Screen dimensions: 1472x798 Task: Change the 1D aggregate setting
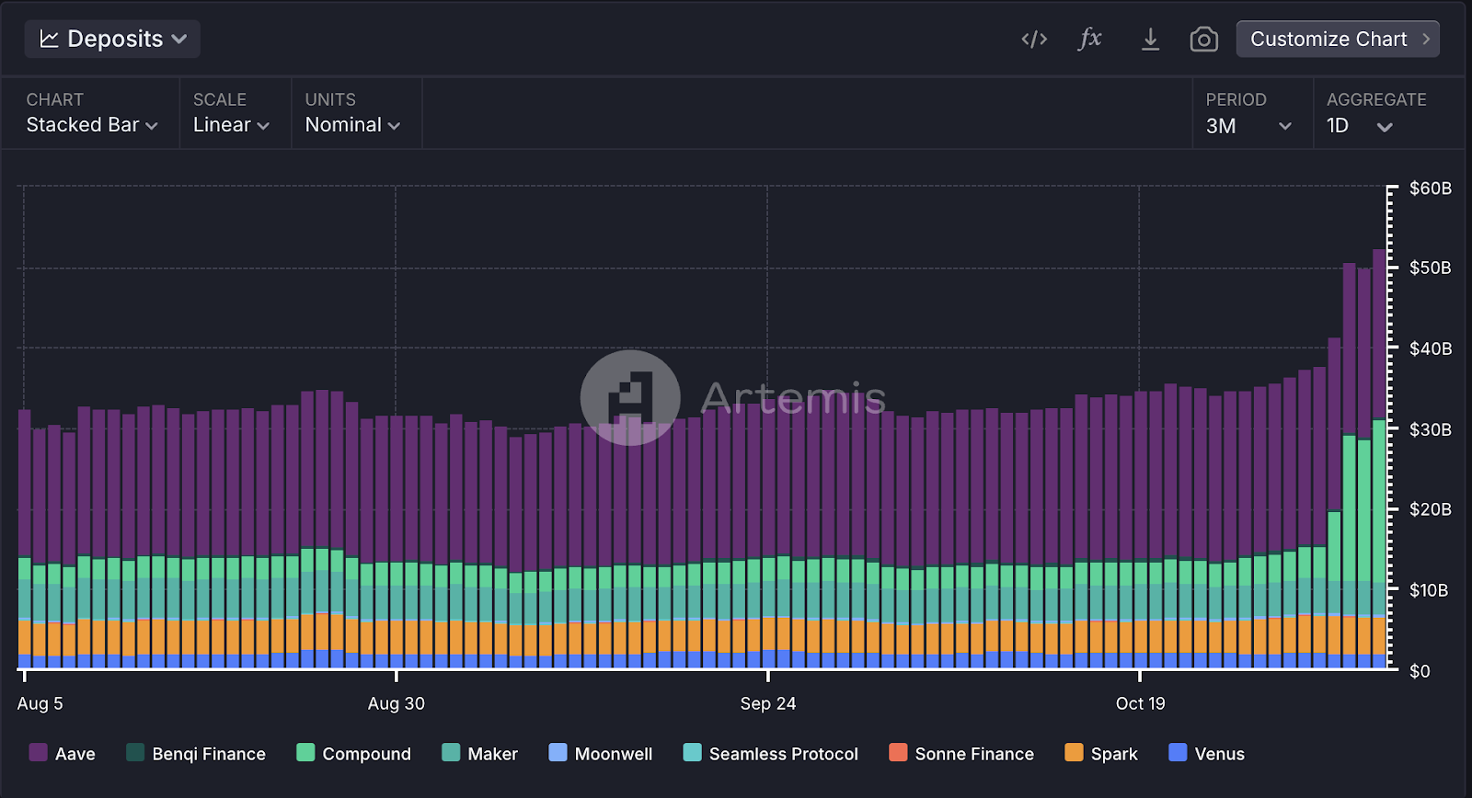pyautogui.click(x=1360, y=126)
